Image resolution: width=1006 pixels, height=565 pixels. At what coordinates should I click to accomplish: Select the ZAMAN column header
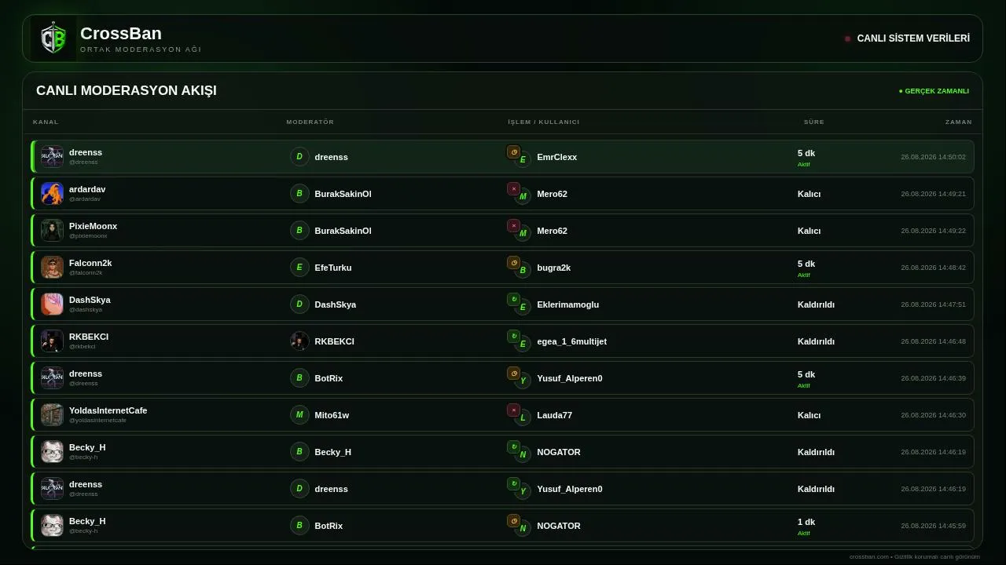coord(959,122)
